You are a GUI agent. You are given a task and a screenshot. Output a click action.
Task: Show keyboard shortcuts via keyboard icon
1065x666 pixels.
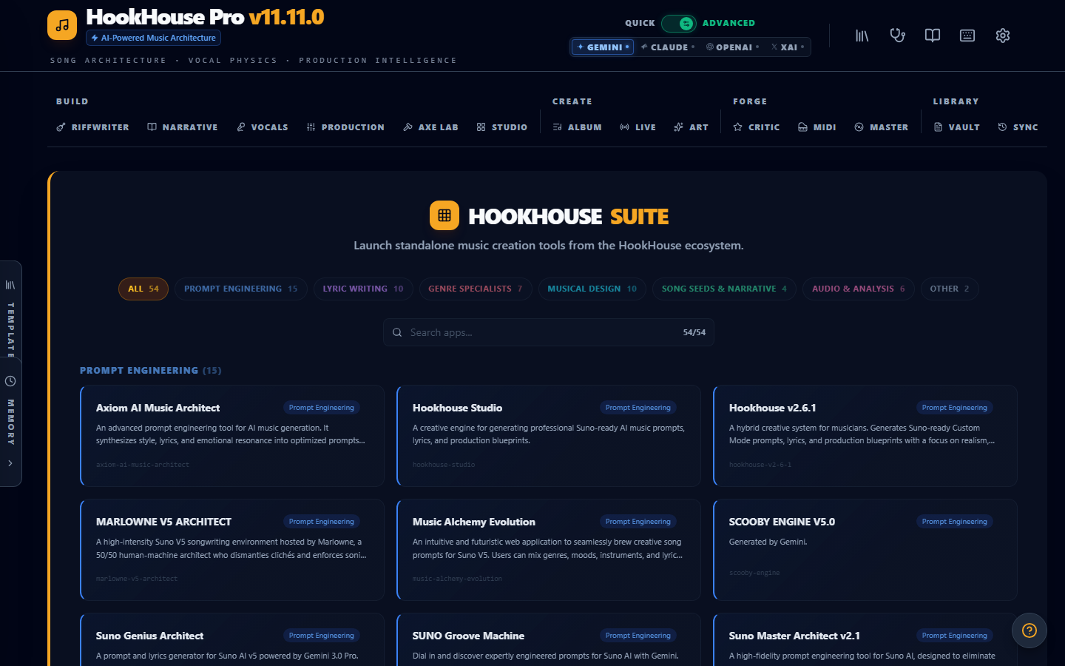(x=967, y=35)
